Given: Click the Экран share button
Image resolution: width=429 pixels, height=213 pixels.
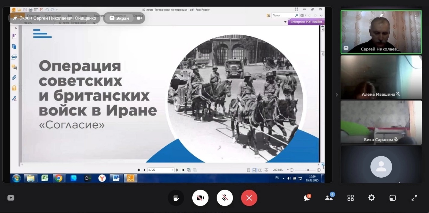Looking at the screenshot, I should pos(119,18).
